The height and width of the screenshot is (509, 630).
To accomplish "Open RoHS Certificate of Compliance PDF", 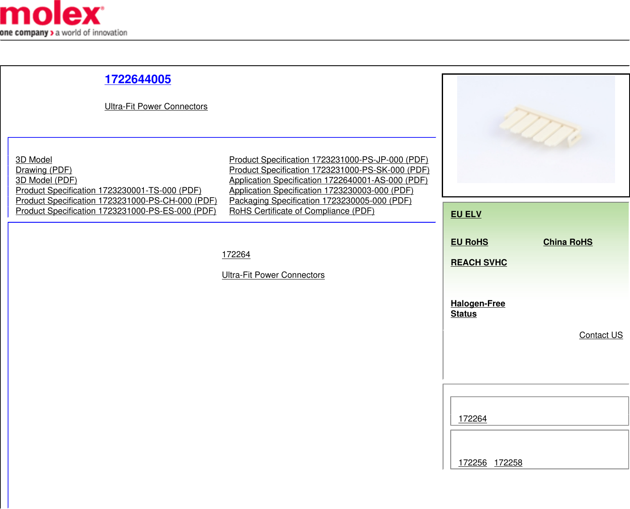I will coord(302,211).
